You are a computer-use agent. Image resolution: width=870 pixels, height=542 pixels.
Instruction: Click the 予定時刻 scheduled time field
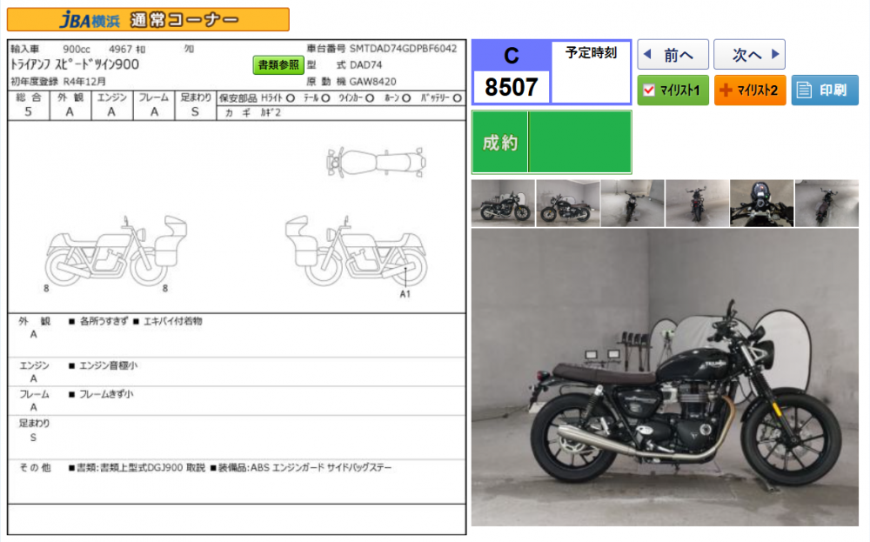click(591, 72)
